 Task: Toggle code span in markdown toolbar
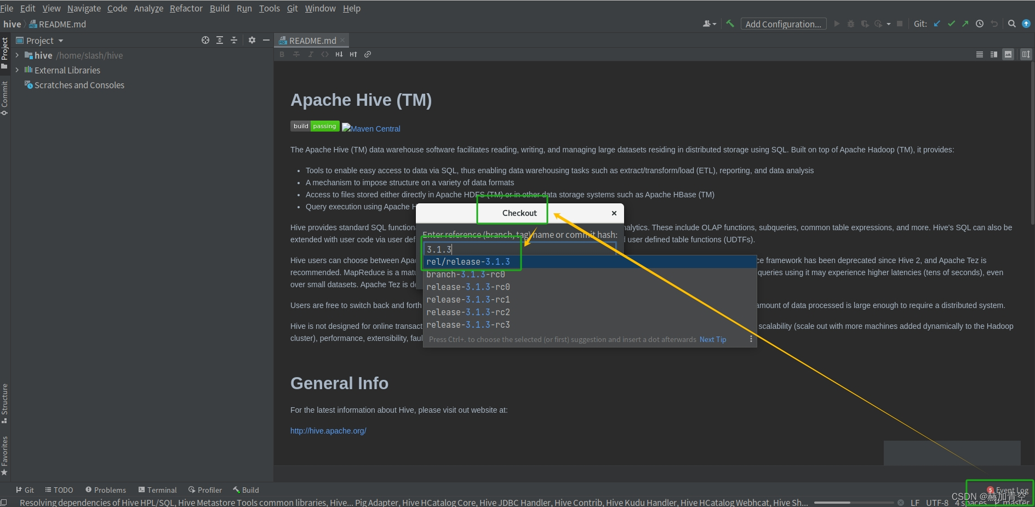pyautogui.click(x=325, y=54)
